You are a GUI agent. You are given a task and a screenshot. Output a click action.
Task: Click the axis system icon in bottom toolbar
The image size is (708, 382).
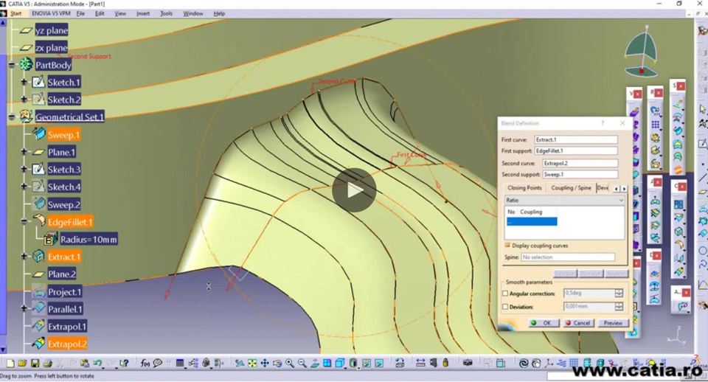(549, 363)
